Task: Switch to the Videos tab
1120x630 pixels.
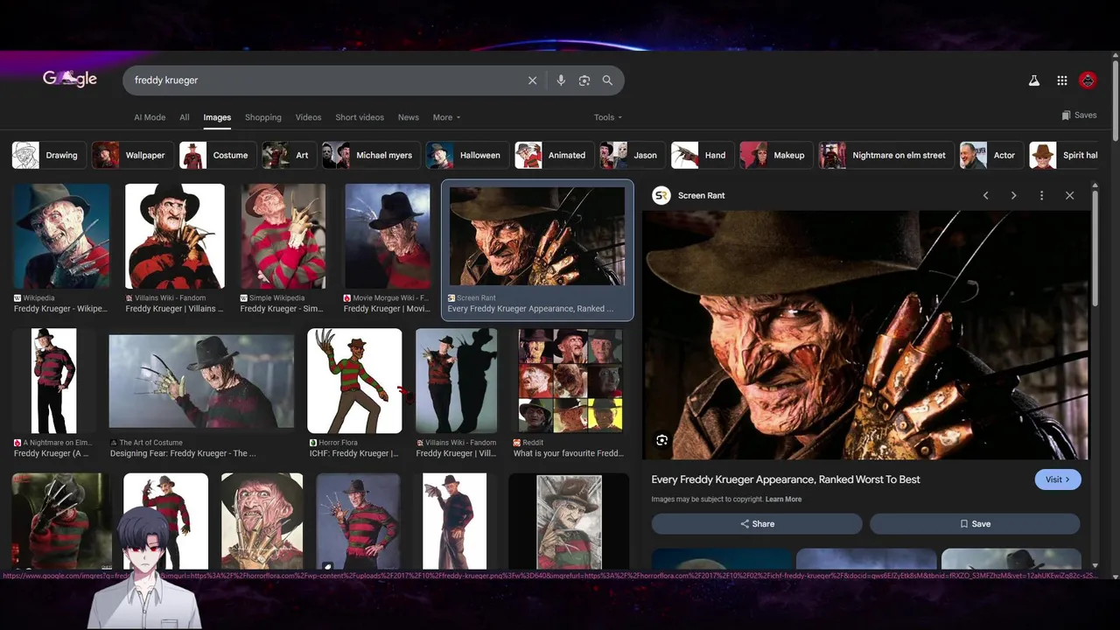Action: point(308,117)
